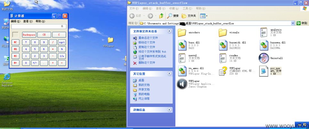Click Calculator's MC memory clear button

[15, 42]
